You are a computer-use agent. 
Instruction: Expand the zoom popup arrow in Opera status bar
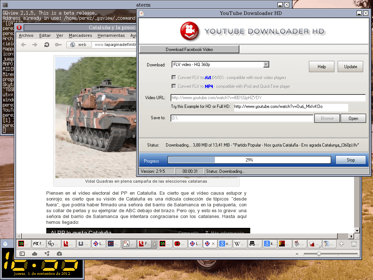pos(297,254)
